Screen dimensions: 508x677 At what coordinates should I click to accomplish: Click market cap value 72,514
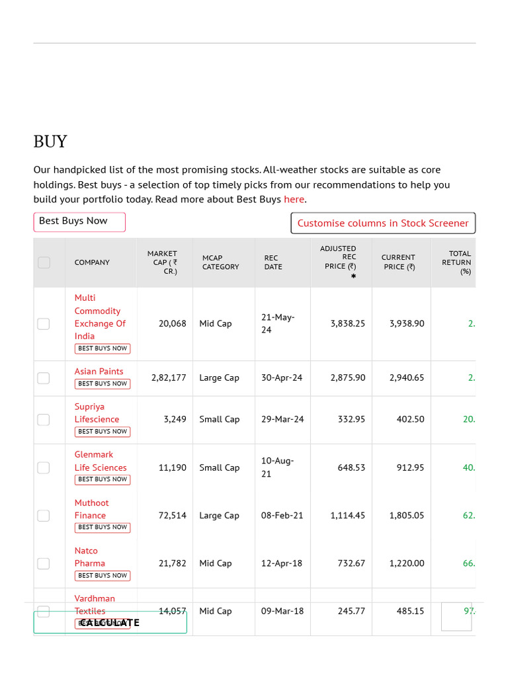click(x=173, y=516)
